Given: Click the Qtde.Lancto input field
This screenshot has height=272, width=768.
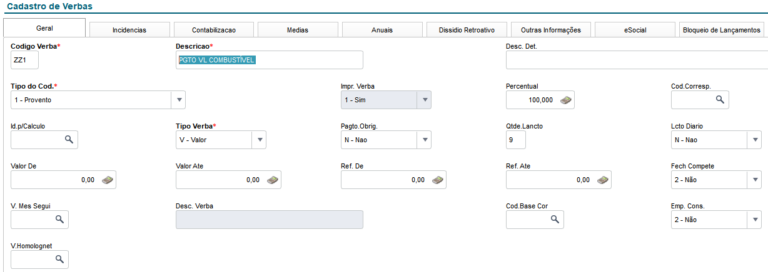Looking at the screenshot, I should 516,140.
